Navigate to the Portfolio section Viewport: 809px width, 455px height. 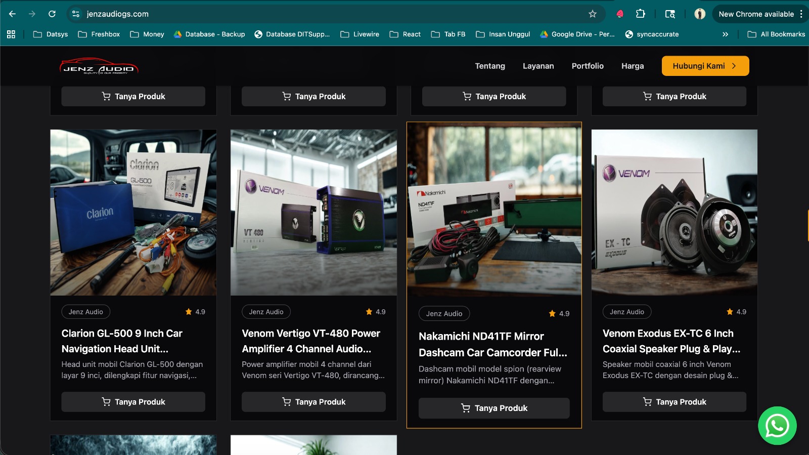click(588, 66)
